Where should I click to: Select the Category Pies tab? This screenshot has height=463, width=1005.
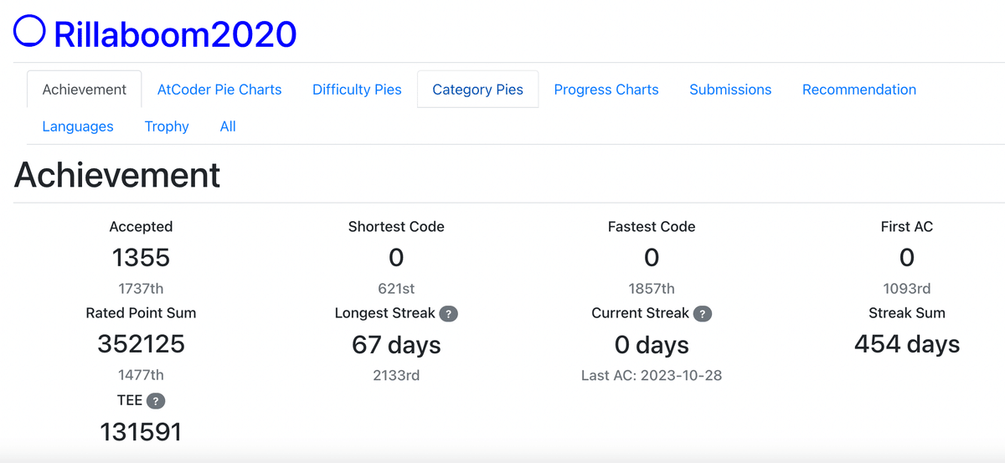pos(477,90)
